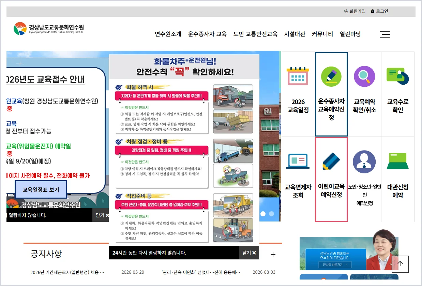Click the 2026-05-29 notice date

pos(133,272)
